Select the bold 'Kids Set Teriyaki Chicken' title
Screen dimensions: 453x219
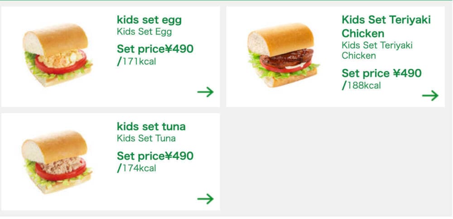(x=386, y=26)
